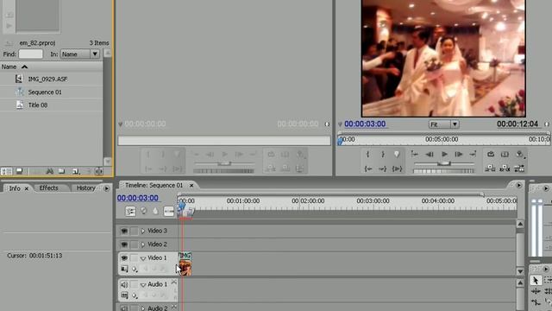Click the shuttle slider in Program monitor
Viewport: 552px width, 311px height.
coord(444,163)
